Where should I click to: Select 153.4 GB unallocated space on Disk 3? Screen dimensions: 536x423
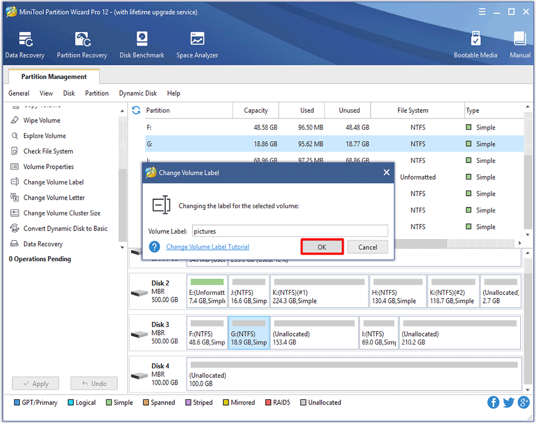coord(314,333)
